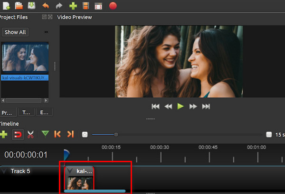Play the video preview

point(180,106)
